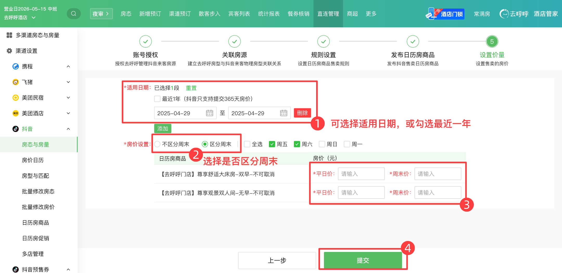The height and width of the screenshot is (273, 562).
Task: Collapse the 抖音 sidebar section chevron
Action: [x=68, y=129]
